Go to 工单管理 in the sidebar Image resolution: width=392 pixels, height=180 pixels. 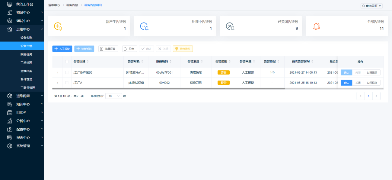(26, 63)
